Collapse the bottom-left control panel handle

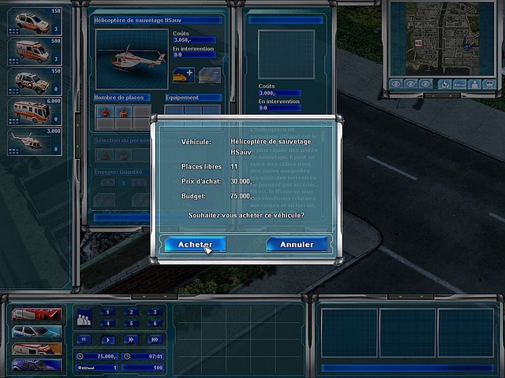point(155,296)
